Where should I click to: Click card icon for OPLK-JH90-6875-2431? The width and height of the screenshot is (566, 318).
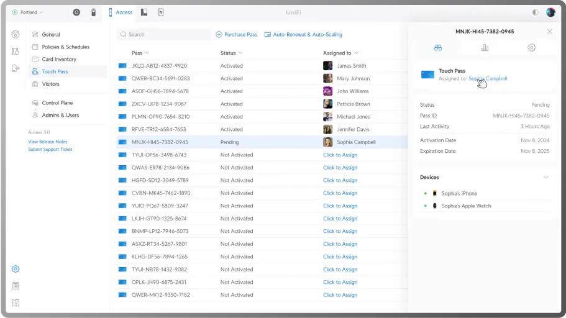(122, 282)
